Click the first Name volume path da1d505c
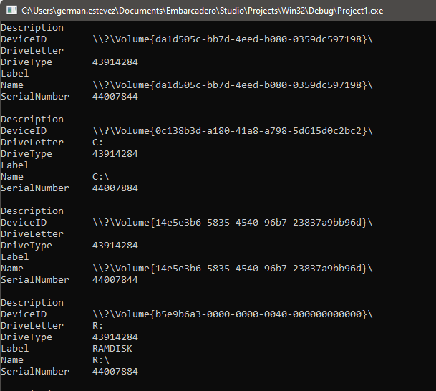The width and height of the screenshot is (436, 391). tap(233, 85)
